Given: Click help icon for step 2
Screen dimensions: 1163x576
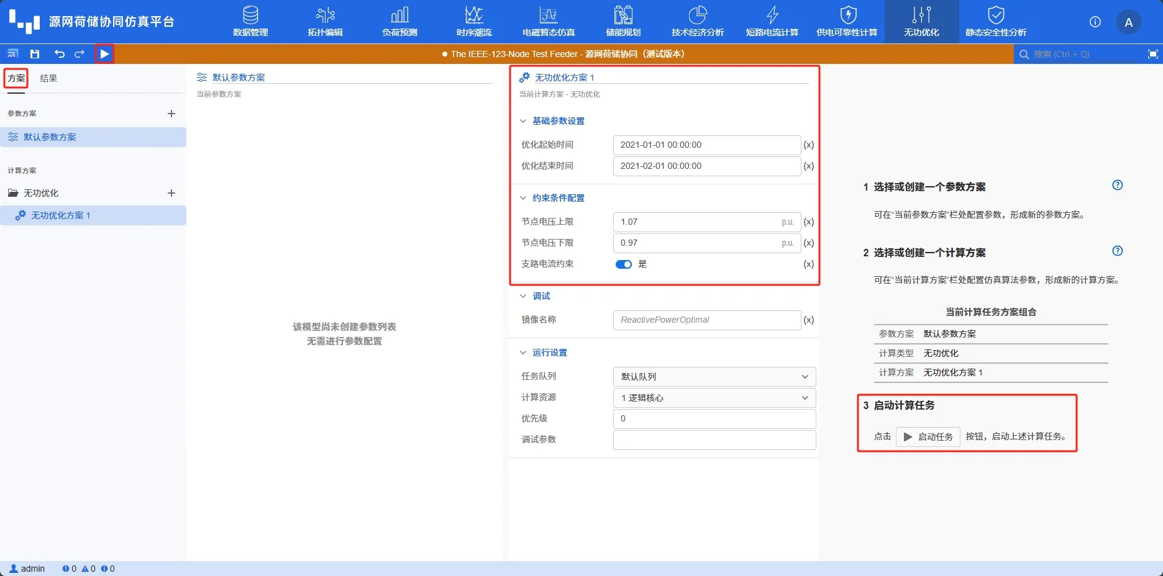Looking at the screenshot, I should click(x=1118, y=251).
